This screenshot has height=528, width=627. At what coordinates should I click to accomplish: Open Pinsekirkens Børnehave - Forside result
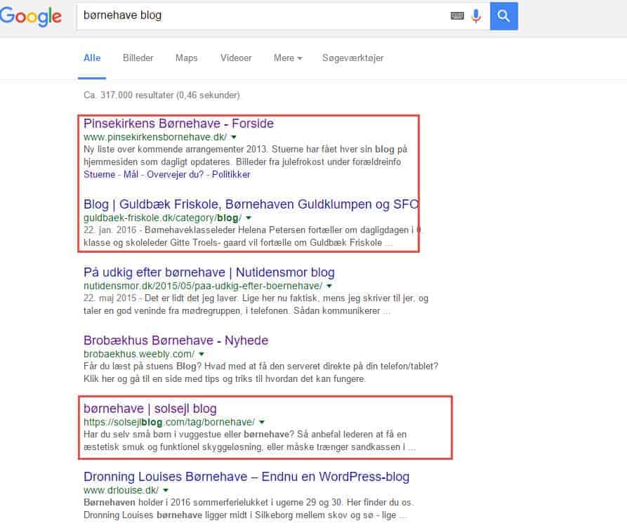[x=179, y=124]
